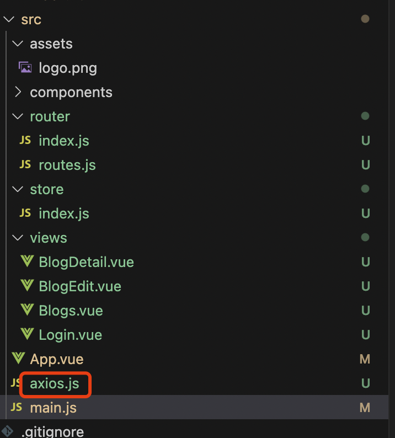Collapse the router folder
Viewport: 395px width, 438px height.
pos(18,116)
